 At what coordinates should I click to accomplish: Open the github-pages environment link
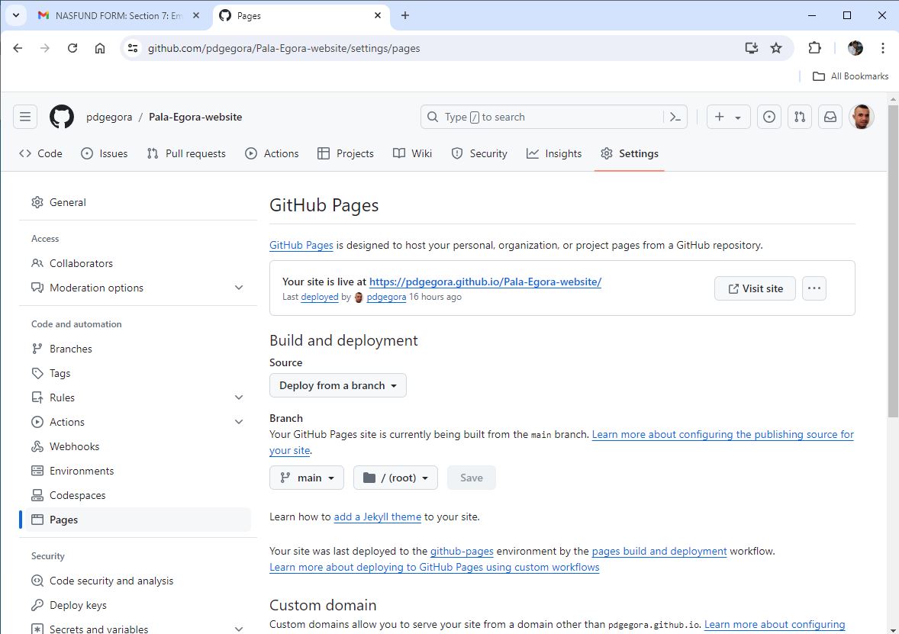[462, 551]
